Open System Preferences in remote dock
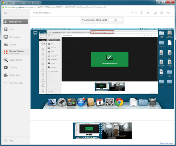Viewport: 176px width, 146px height. 109,102
